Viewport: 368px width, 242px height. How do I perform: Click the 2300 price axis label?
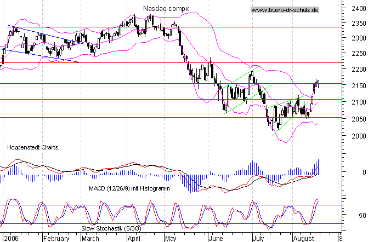[x=359, y=38]
